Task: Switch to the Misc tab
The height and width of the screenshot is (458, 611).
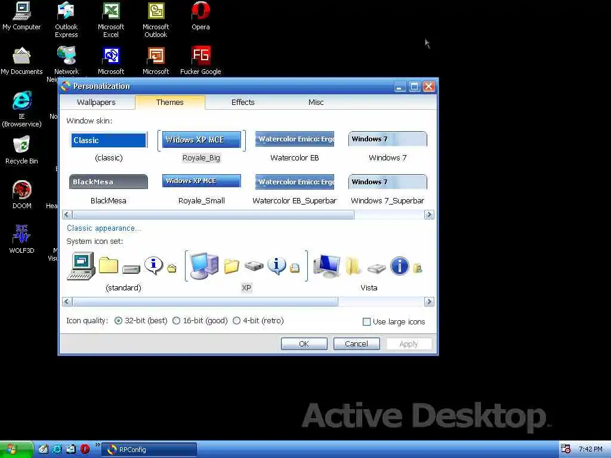Action: 316,102
